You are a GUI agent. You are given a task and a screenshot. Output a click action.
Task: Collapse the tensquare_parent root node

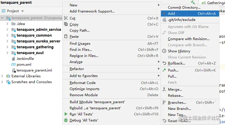(2, 18)
